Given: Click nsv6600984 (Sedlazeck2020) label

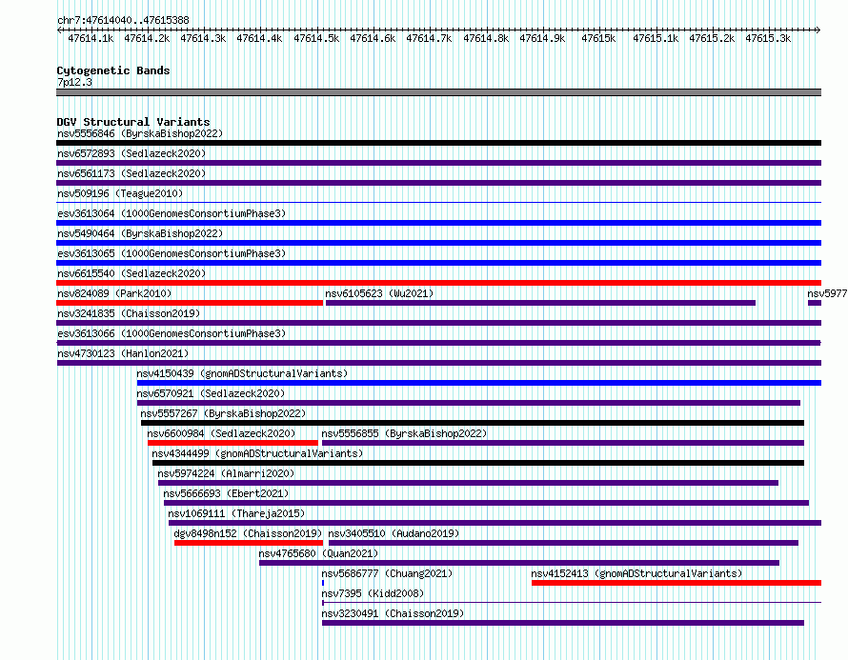Looking at the screenshot, I should click(221, 433).
